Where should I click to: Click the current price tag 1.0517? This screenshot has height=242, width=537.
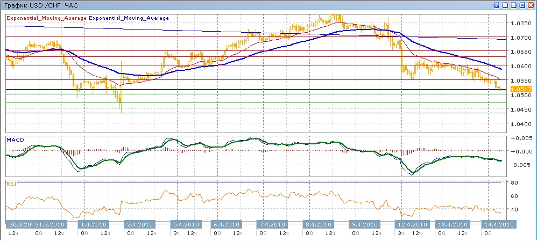click(x=520, y=89)
